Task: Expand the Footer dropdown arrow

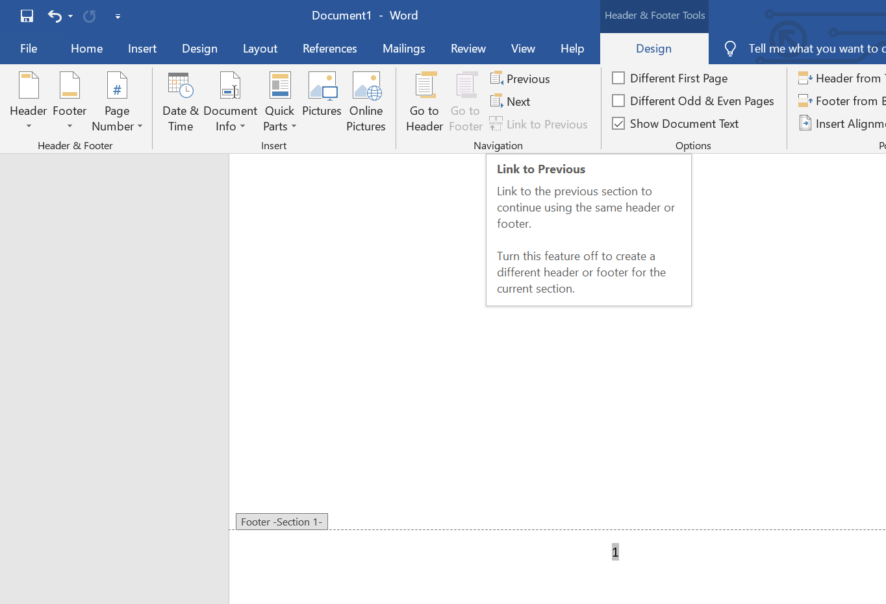Action: coord(70,127)
